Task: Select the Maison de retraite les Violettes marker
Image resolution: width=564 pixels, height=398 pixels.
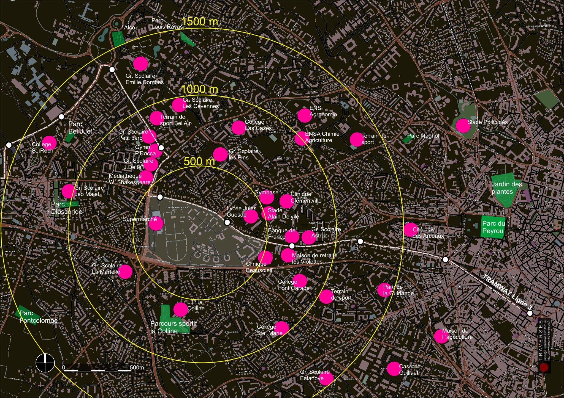Action: [x=288, y=255]
